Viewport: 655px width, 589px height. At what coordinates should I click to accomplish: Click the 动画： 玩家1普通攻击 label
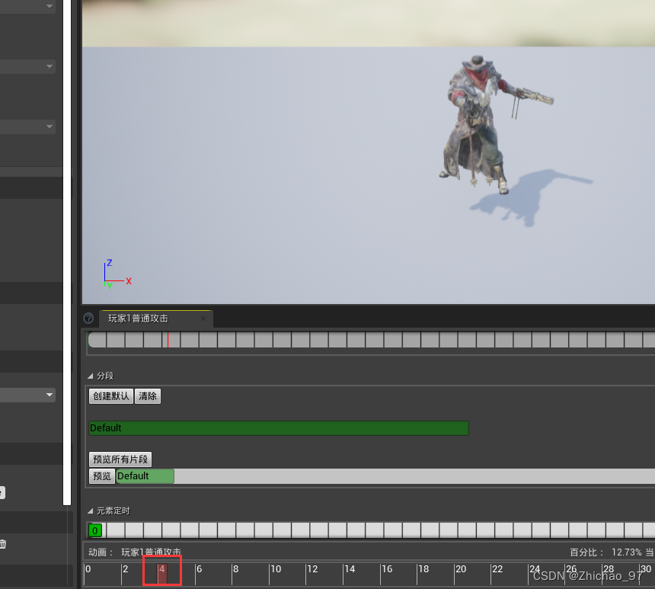coord(135,552)
